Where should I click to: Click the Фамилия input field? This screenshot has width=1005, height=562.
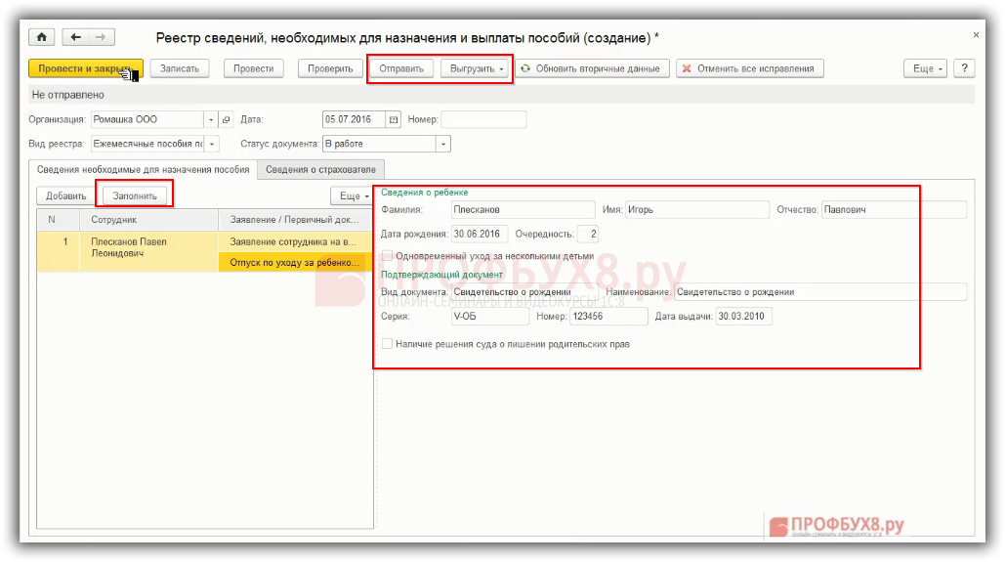click(x=523, y=209)
